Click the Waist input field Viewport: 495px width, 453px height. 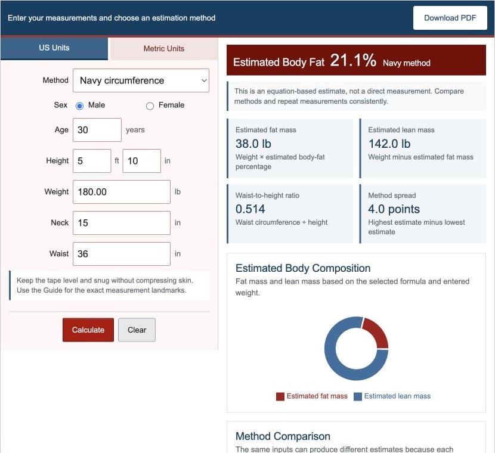[x=122, y=254]
